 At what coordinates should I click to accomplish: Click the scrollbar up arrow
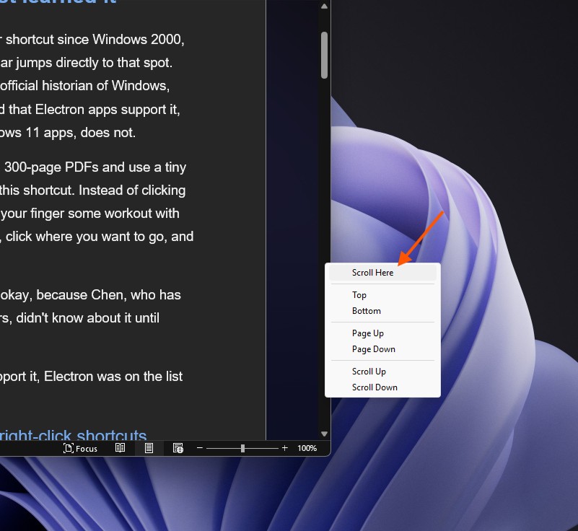click(325, 6)
